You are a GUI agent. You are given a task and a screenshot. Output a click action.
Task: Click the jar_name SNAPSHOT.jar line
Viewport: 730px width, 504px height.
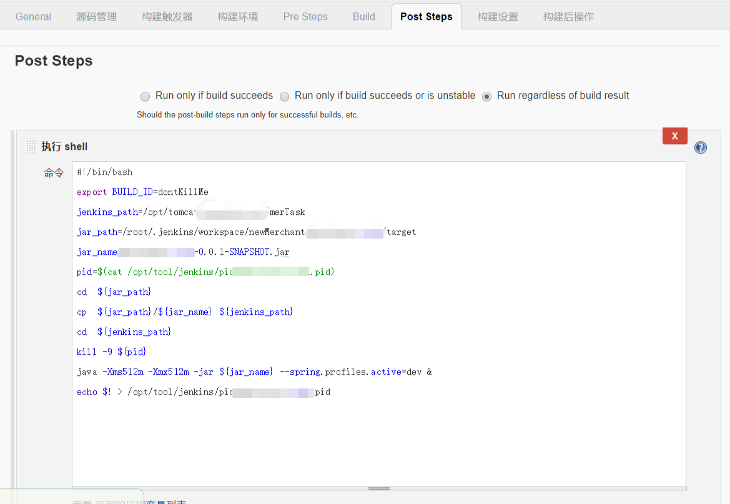(x=183, y=252)
